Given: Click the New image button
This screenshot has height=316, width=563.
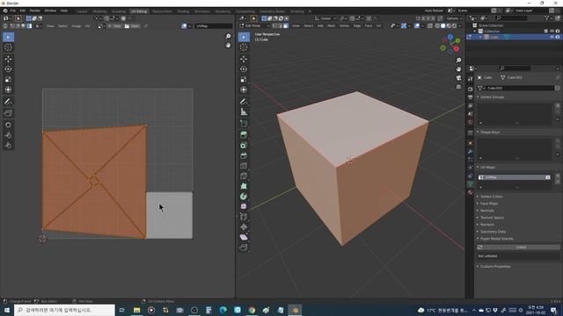Looking at the screenshot, I should pyautogui.click(x=115, y=25).
